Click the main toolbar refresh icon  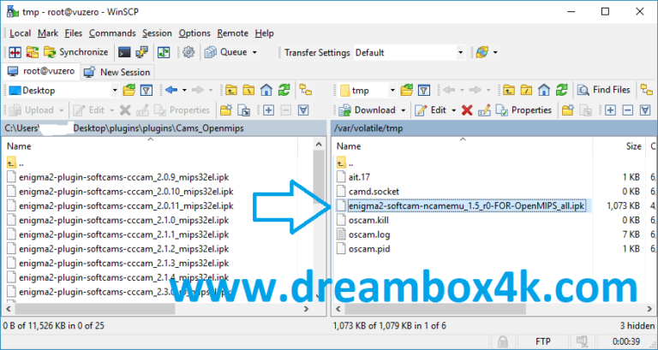click(x=164, y=52)
